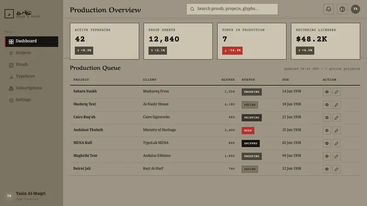The image size is (367, 206).
Task: Click the PROJECT column header
Action: [x=81, y=80]
